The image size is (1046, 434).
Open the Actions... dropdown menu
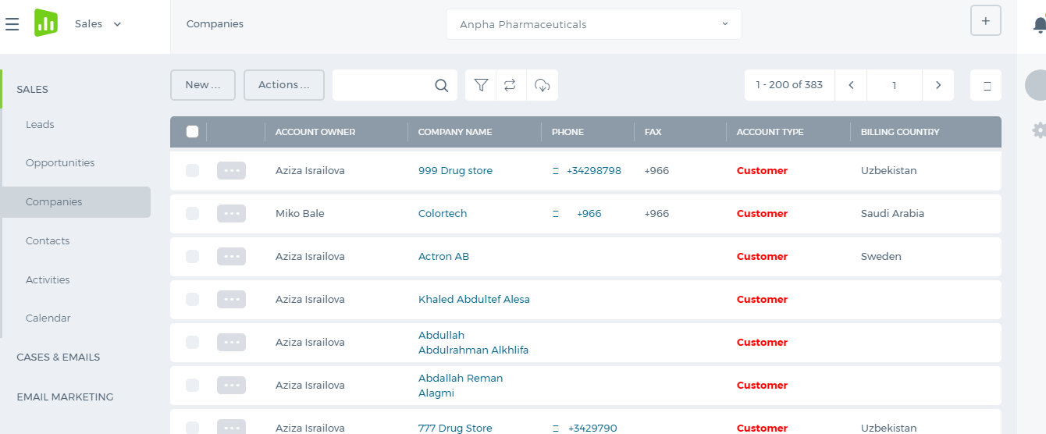[284, 85]
